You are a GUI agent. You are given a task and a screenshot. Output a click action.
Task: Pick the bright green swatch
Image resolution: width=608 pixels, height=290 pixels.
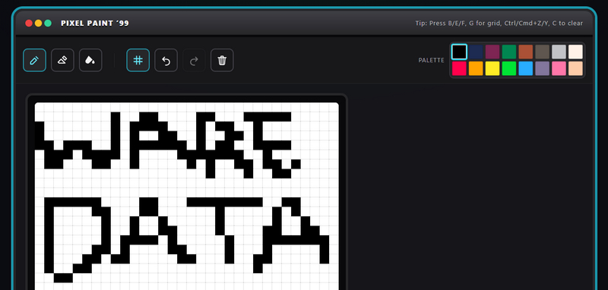click(x=509, y=68)
